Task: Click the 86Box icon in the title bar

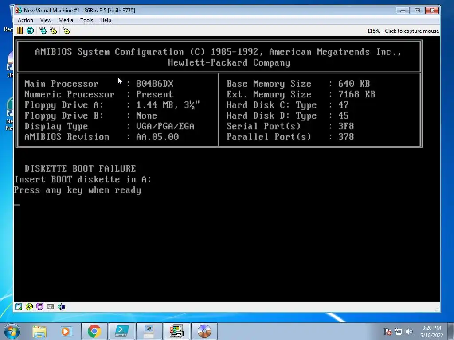Action: tap(19, 11)
